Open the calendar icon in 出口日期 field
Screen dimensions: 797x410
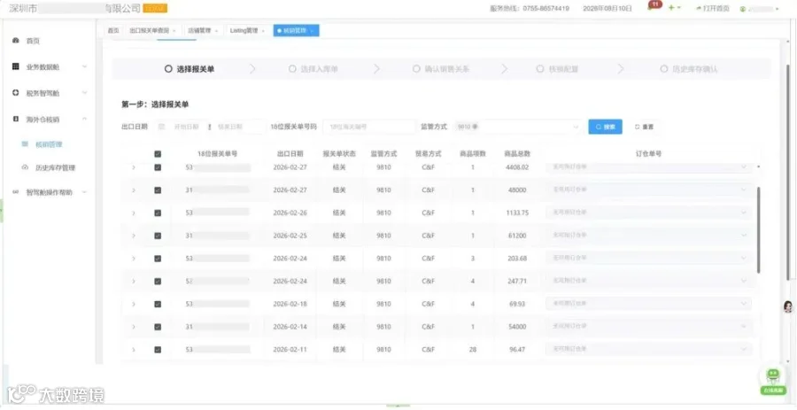162,127
